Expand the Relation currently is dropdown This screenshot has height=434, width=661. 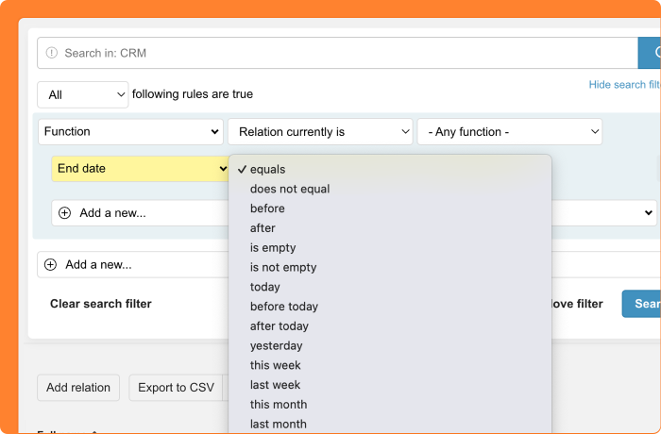pos(320,132)
